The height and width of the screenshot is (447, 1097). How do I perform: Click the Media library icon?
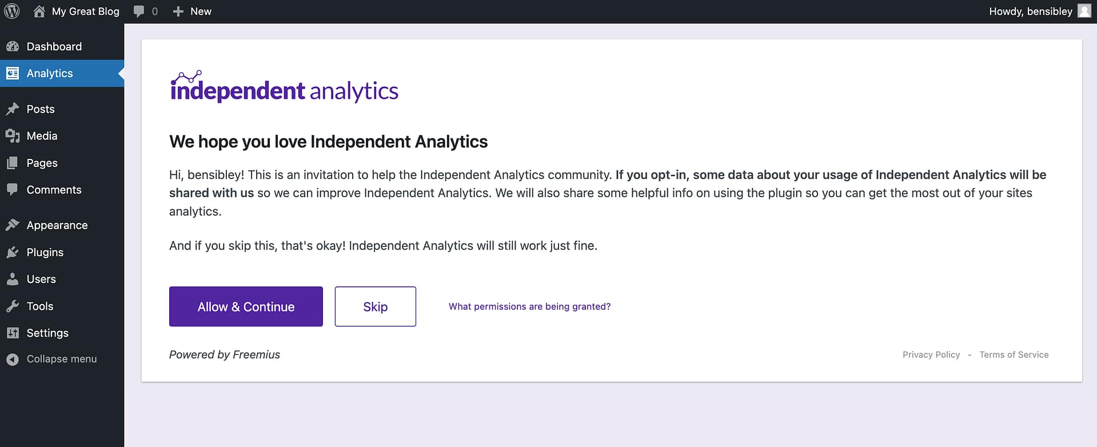tap(13, 136)
